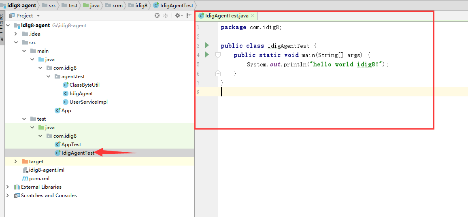The image size is (468, 217).
Task: Click the fold end marker on line 6
Action: tap(218, 73)
